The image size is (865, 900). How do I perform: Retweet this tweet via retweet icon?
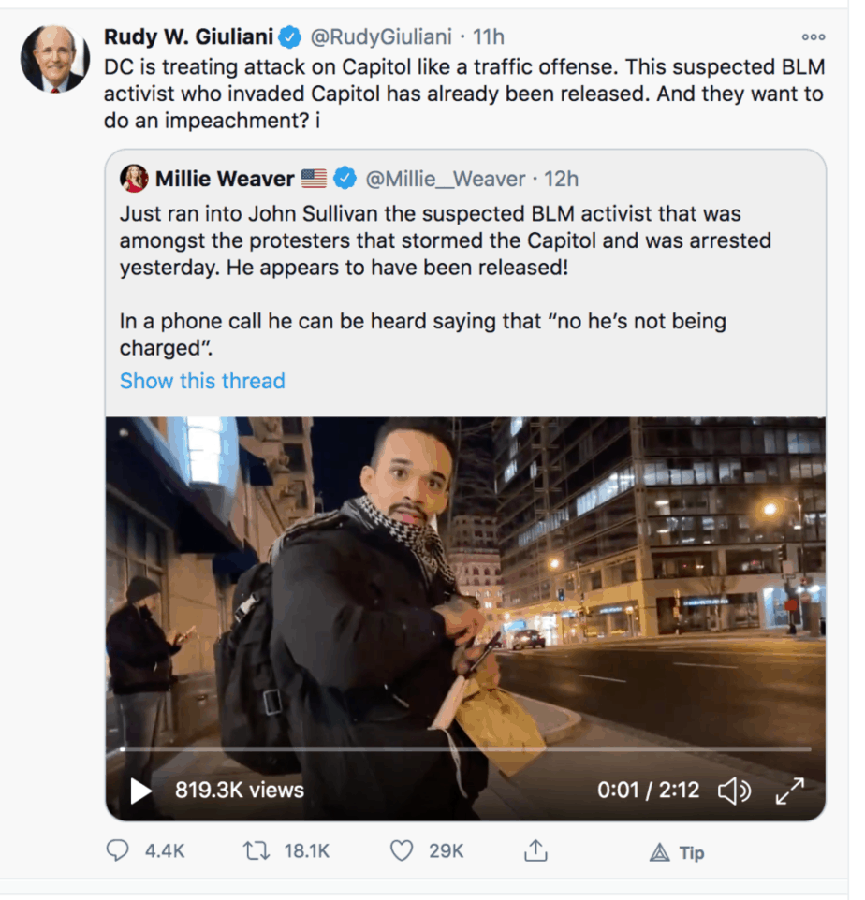tap(255, 851)
